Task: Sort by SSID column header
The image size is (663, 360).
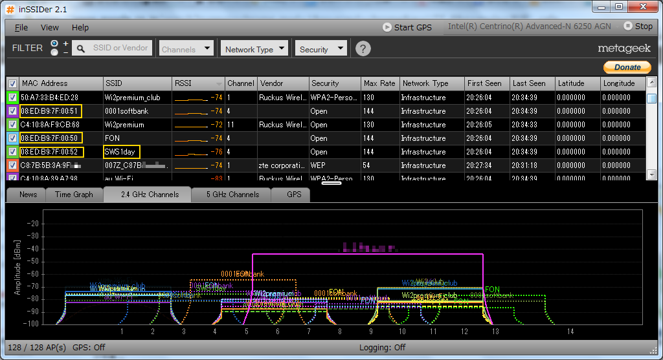Action: coord(137,83)
